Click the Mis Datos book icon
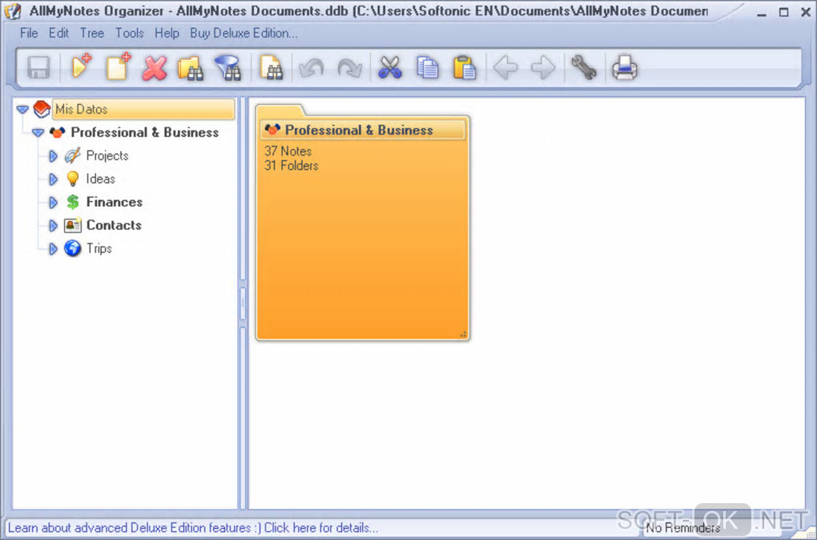 (42, 110)
